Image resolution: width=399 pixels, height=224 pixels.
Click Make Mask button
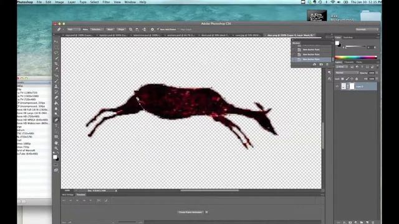click(x=110, y=29)
